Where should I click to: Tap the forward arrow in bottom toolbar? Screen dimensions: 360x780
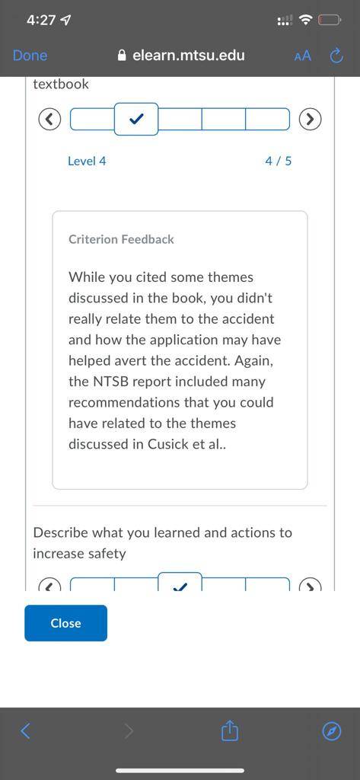tap(129, 730)
